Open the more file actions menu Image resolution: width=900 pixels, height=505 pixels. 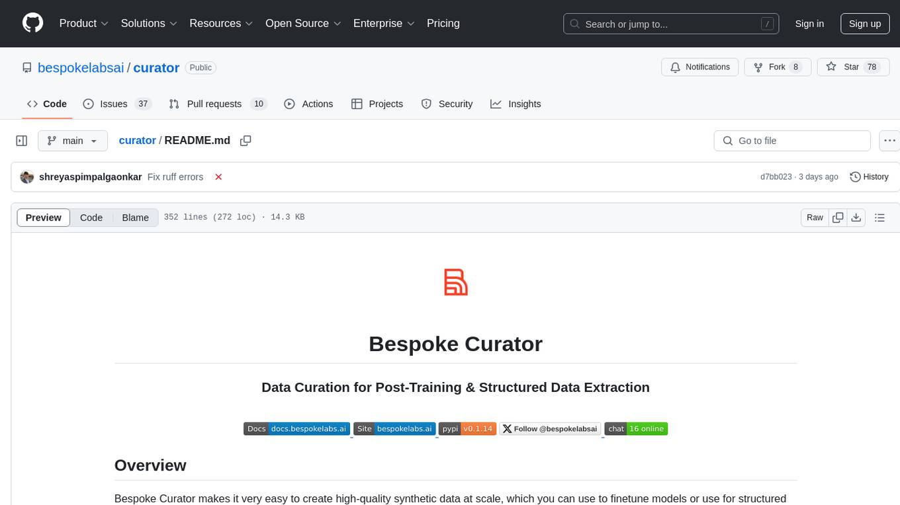pos(889,141)
